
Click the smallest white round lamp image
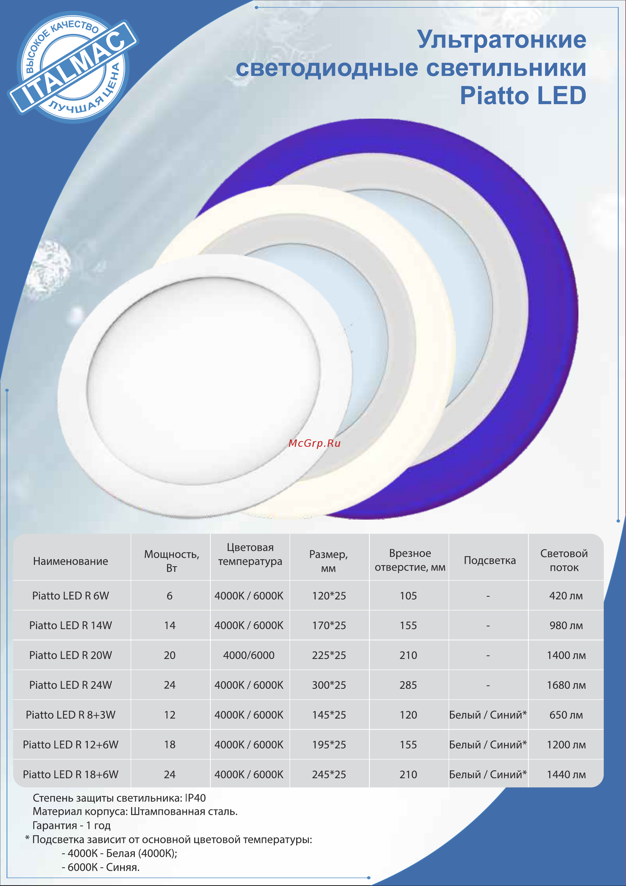pyautogui.click(x=205, y=387)
